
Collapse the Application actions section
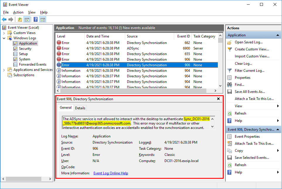(x=278, y=35)
